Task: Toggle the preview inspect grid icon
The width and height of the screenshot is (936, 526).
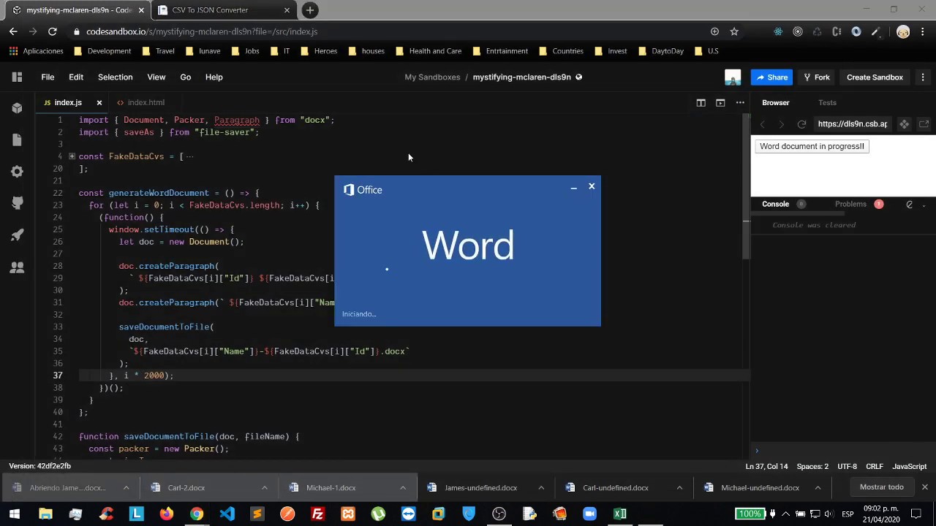Action: tap(904, 124)
